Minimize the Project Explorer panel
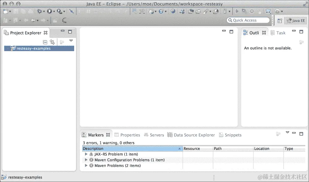Viewport: 309px width, 182px height. (63, 31)
